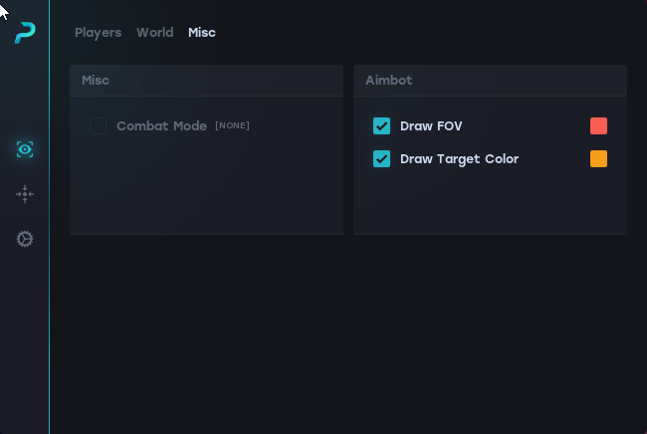Click the Draw Target Color label text
Screen dimensions: 647x434
[459, 159]
